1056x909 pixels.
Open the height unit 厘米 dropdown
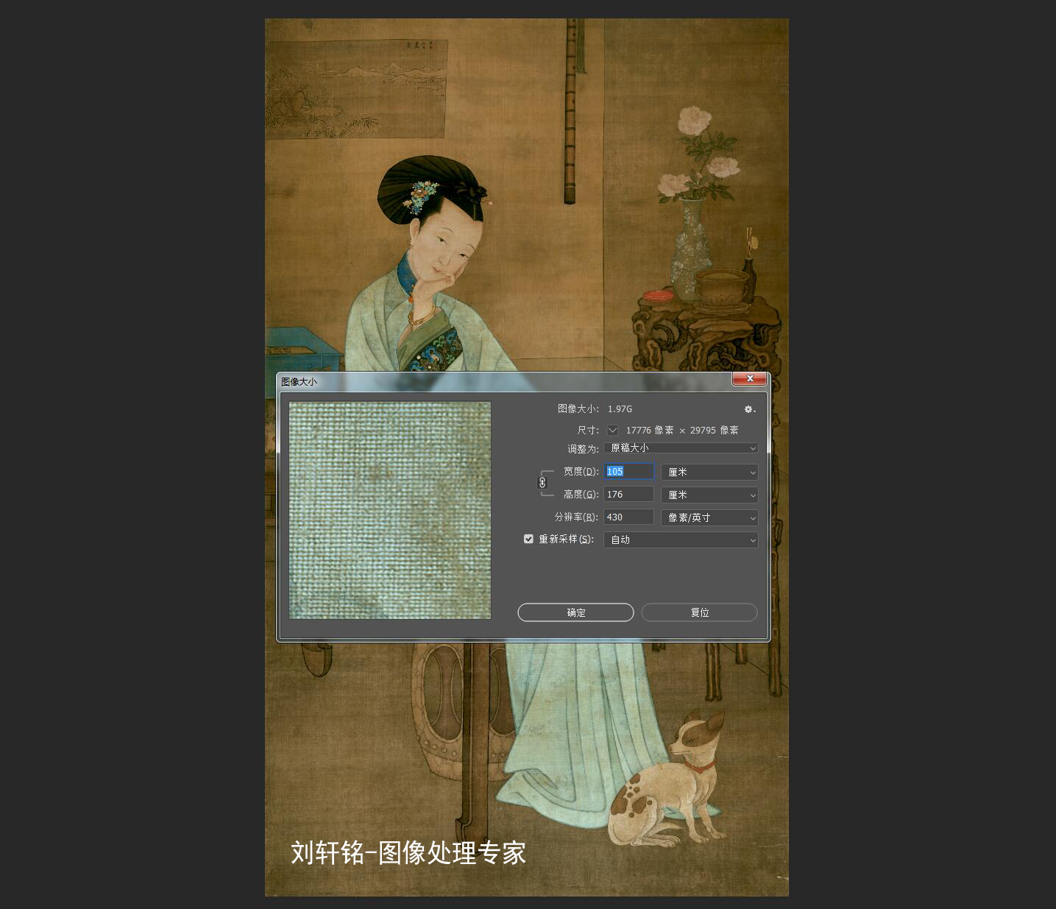coord(709,495)
